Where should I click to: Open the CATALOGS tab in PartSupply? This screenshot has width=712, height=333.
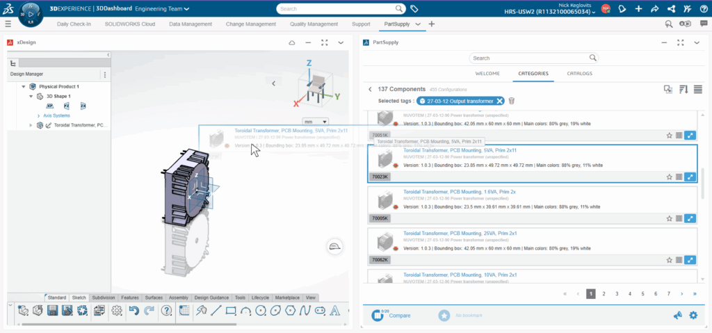(x=579, y=74)
